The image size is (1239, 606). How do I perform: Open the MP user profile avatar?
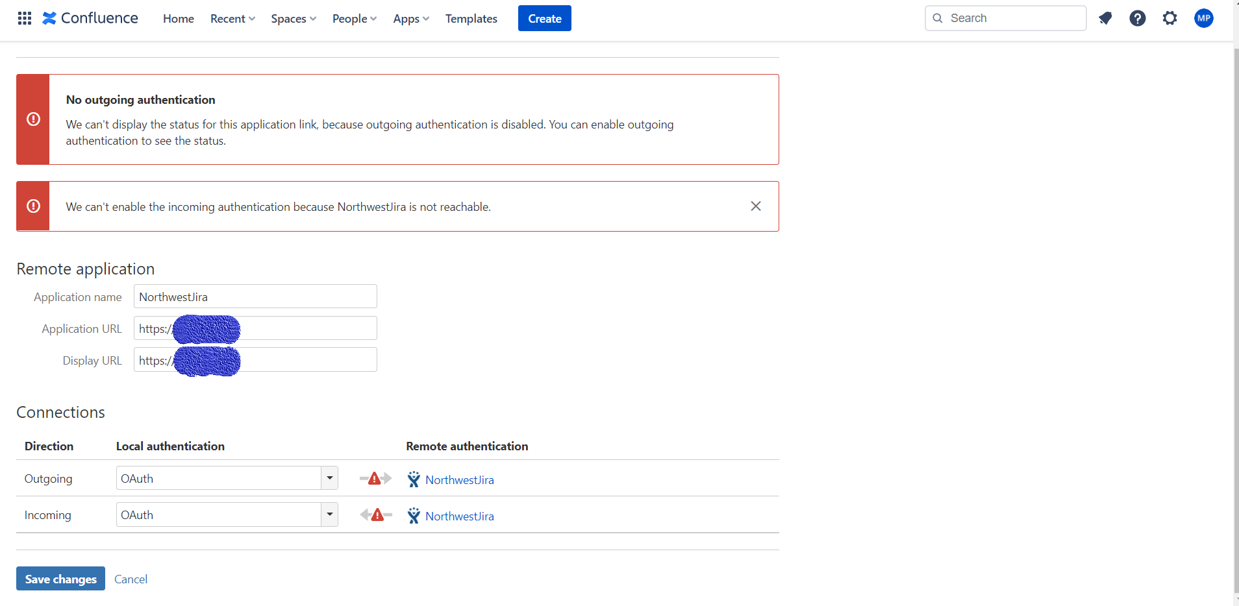pos(1204,18)
